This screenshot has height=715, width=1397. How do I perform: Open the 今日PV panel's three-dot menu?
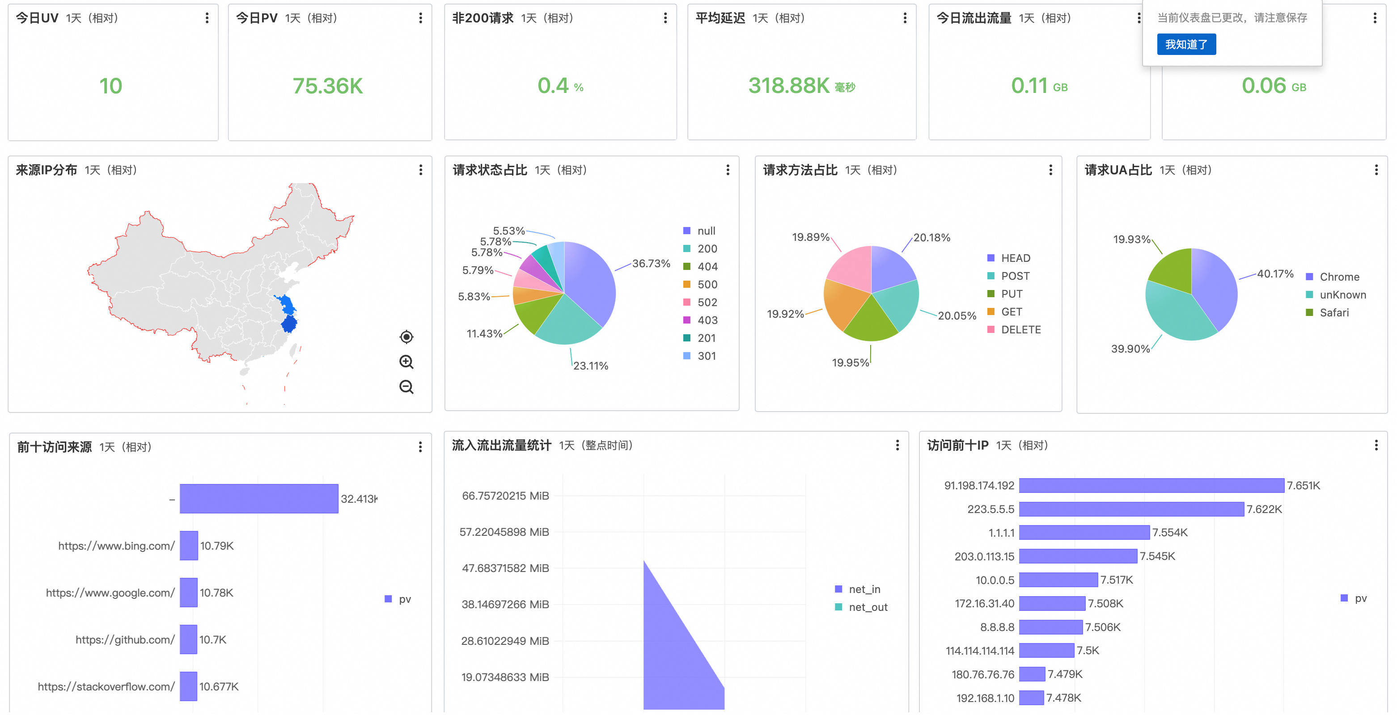point(420,18)
